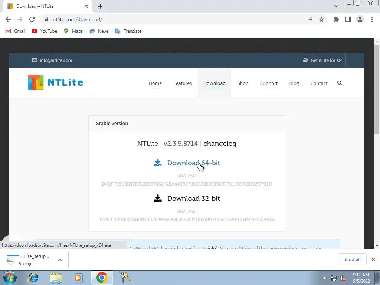This screenshot has height=285, width=380.
Task: Open the Translate bookmark
Action: pyautogui.click(x=128, y=31)
